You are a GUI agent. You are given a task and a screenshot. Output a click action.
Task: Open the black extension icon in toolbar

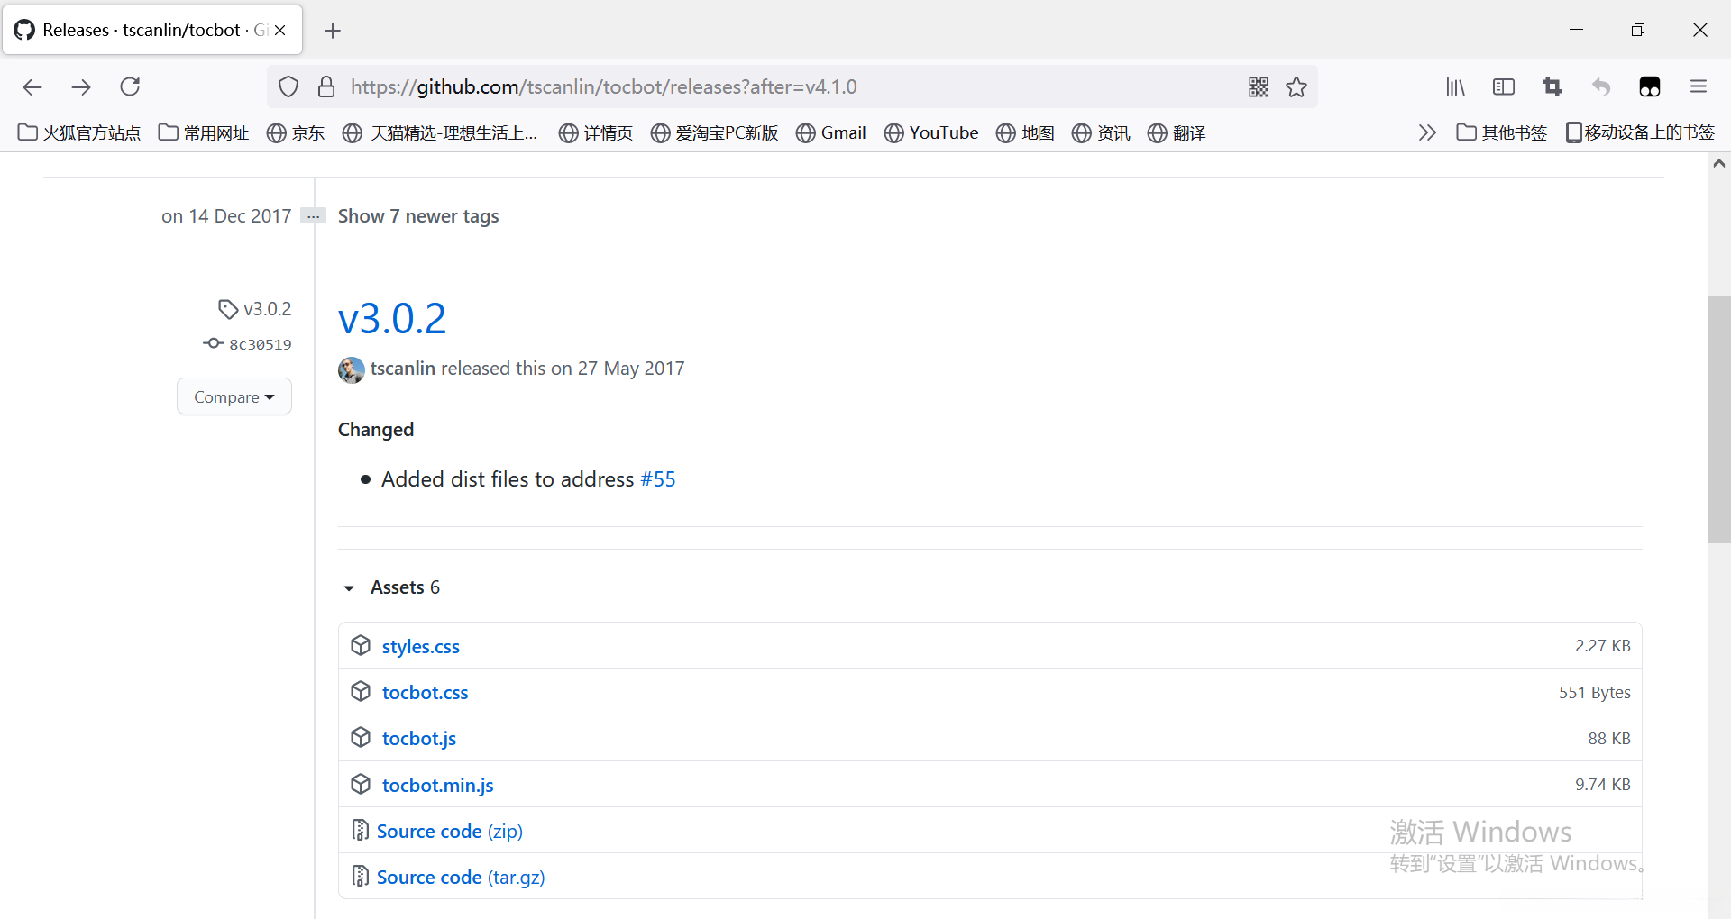click(1650, 86)
